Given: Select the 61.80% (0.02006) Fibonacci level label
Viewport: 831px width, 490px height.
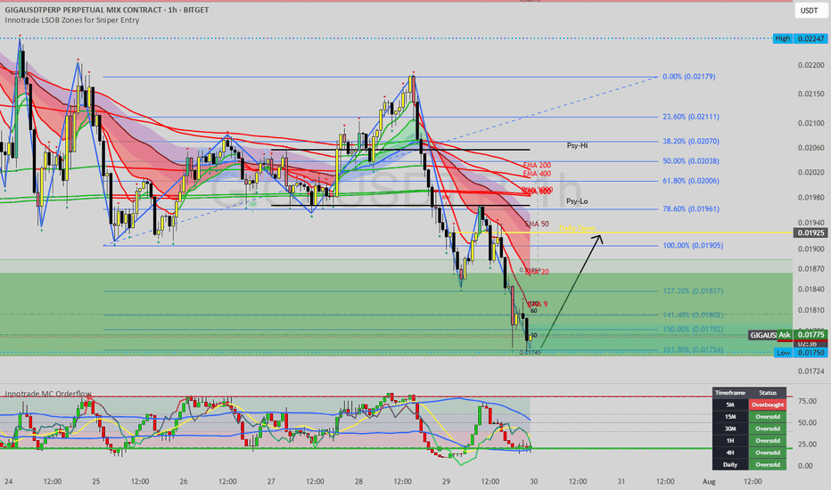Looking at the screenshot, I should tap(690, 181).
